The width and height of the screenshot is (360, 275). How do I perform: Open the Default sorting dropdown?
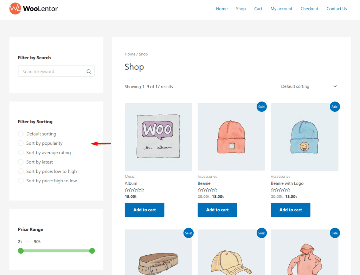309,86
